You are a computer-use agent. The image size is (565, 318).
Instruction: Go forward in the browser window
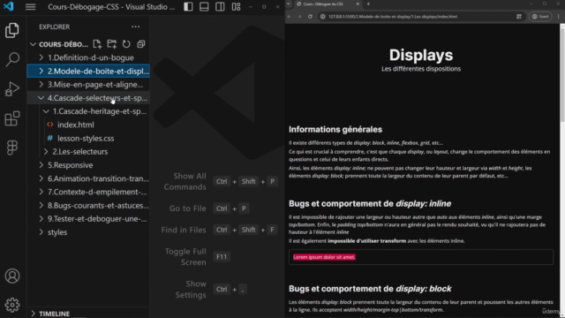[x=299, y=17]
